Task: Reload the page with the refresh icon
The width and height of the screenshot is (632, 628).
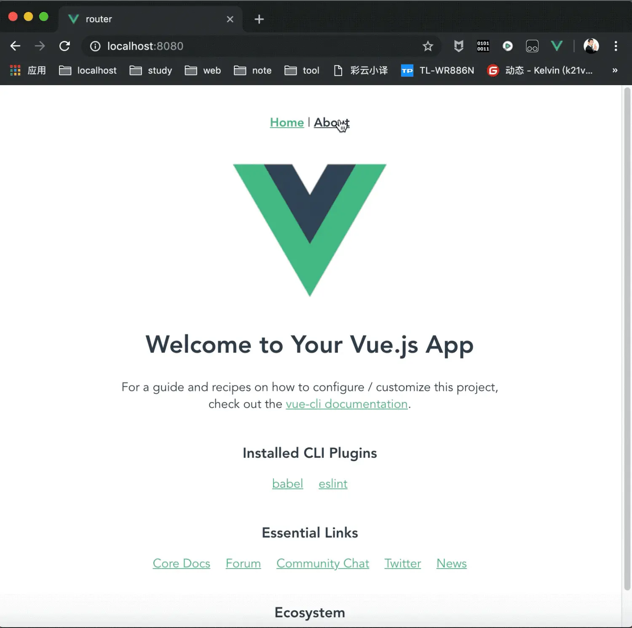Action: (x=64, y=46)
